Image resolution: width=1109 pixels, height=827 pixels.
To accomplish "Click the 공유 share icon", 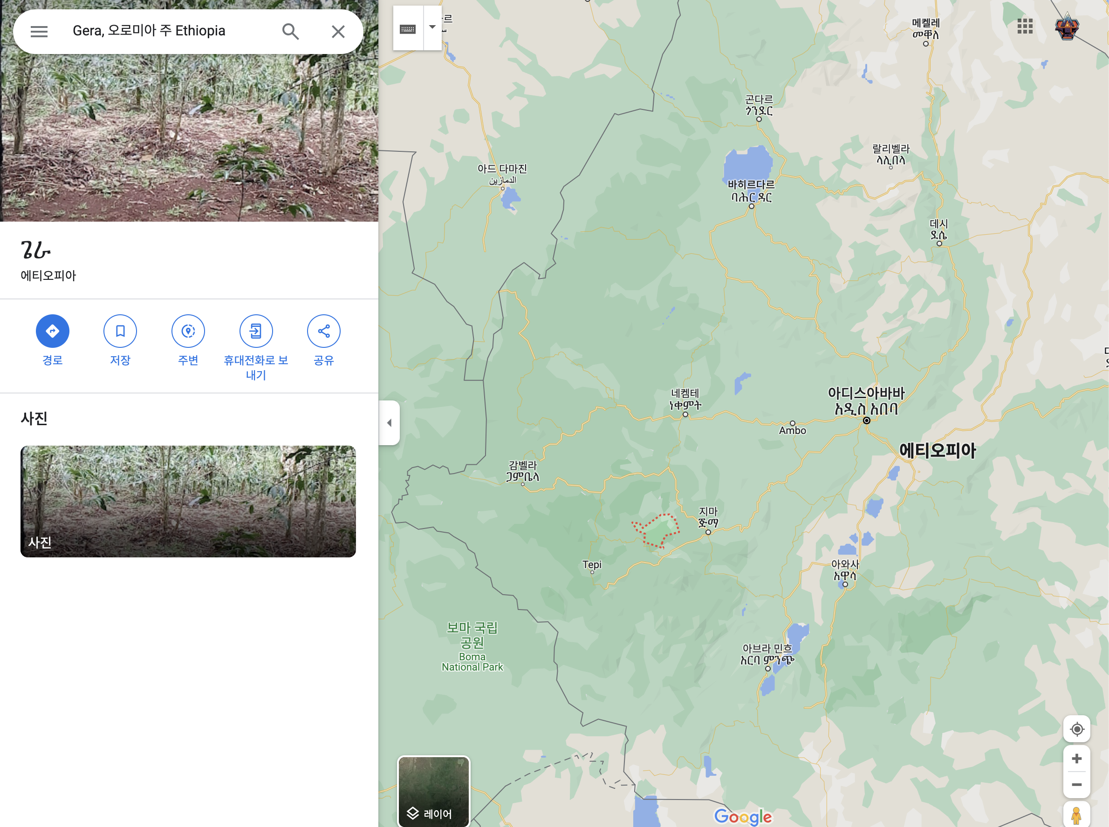I will 323,331.
